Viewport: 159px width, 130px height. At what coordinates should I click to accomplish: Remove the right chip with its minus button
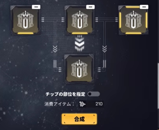pos(144,7)
